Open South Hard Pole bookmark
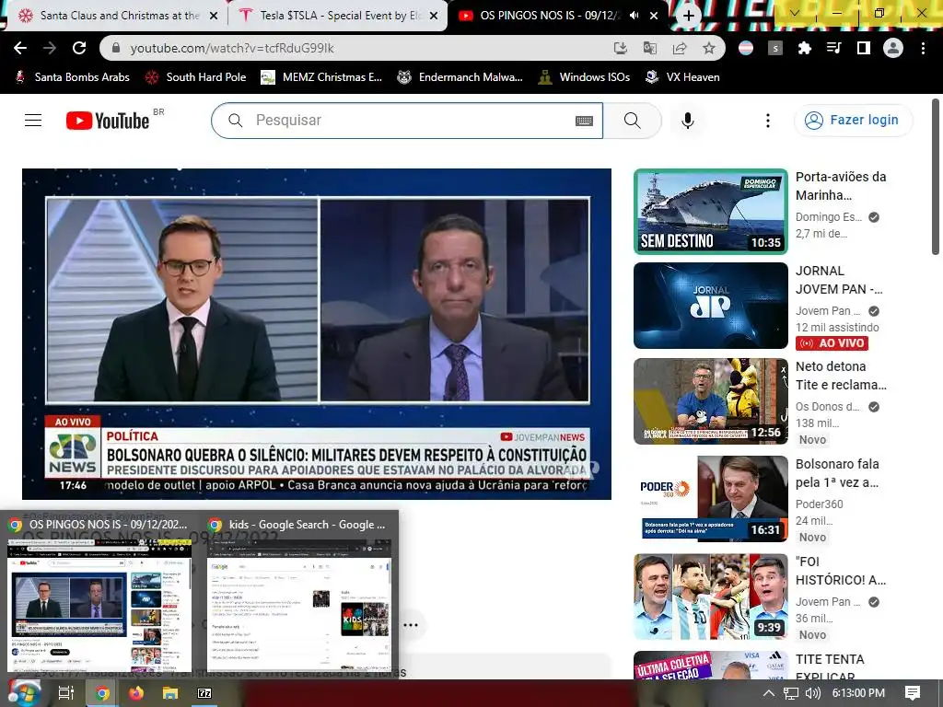The image size is (943, 707). (x=195, y=77)
